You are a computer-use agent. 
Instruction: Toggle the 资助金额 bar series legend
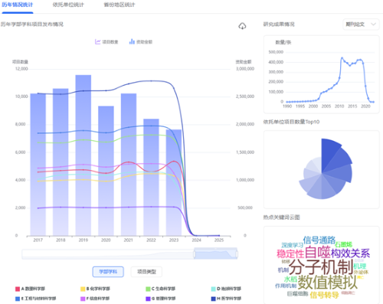click(x=141, y=42)
